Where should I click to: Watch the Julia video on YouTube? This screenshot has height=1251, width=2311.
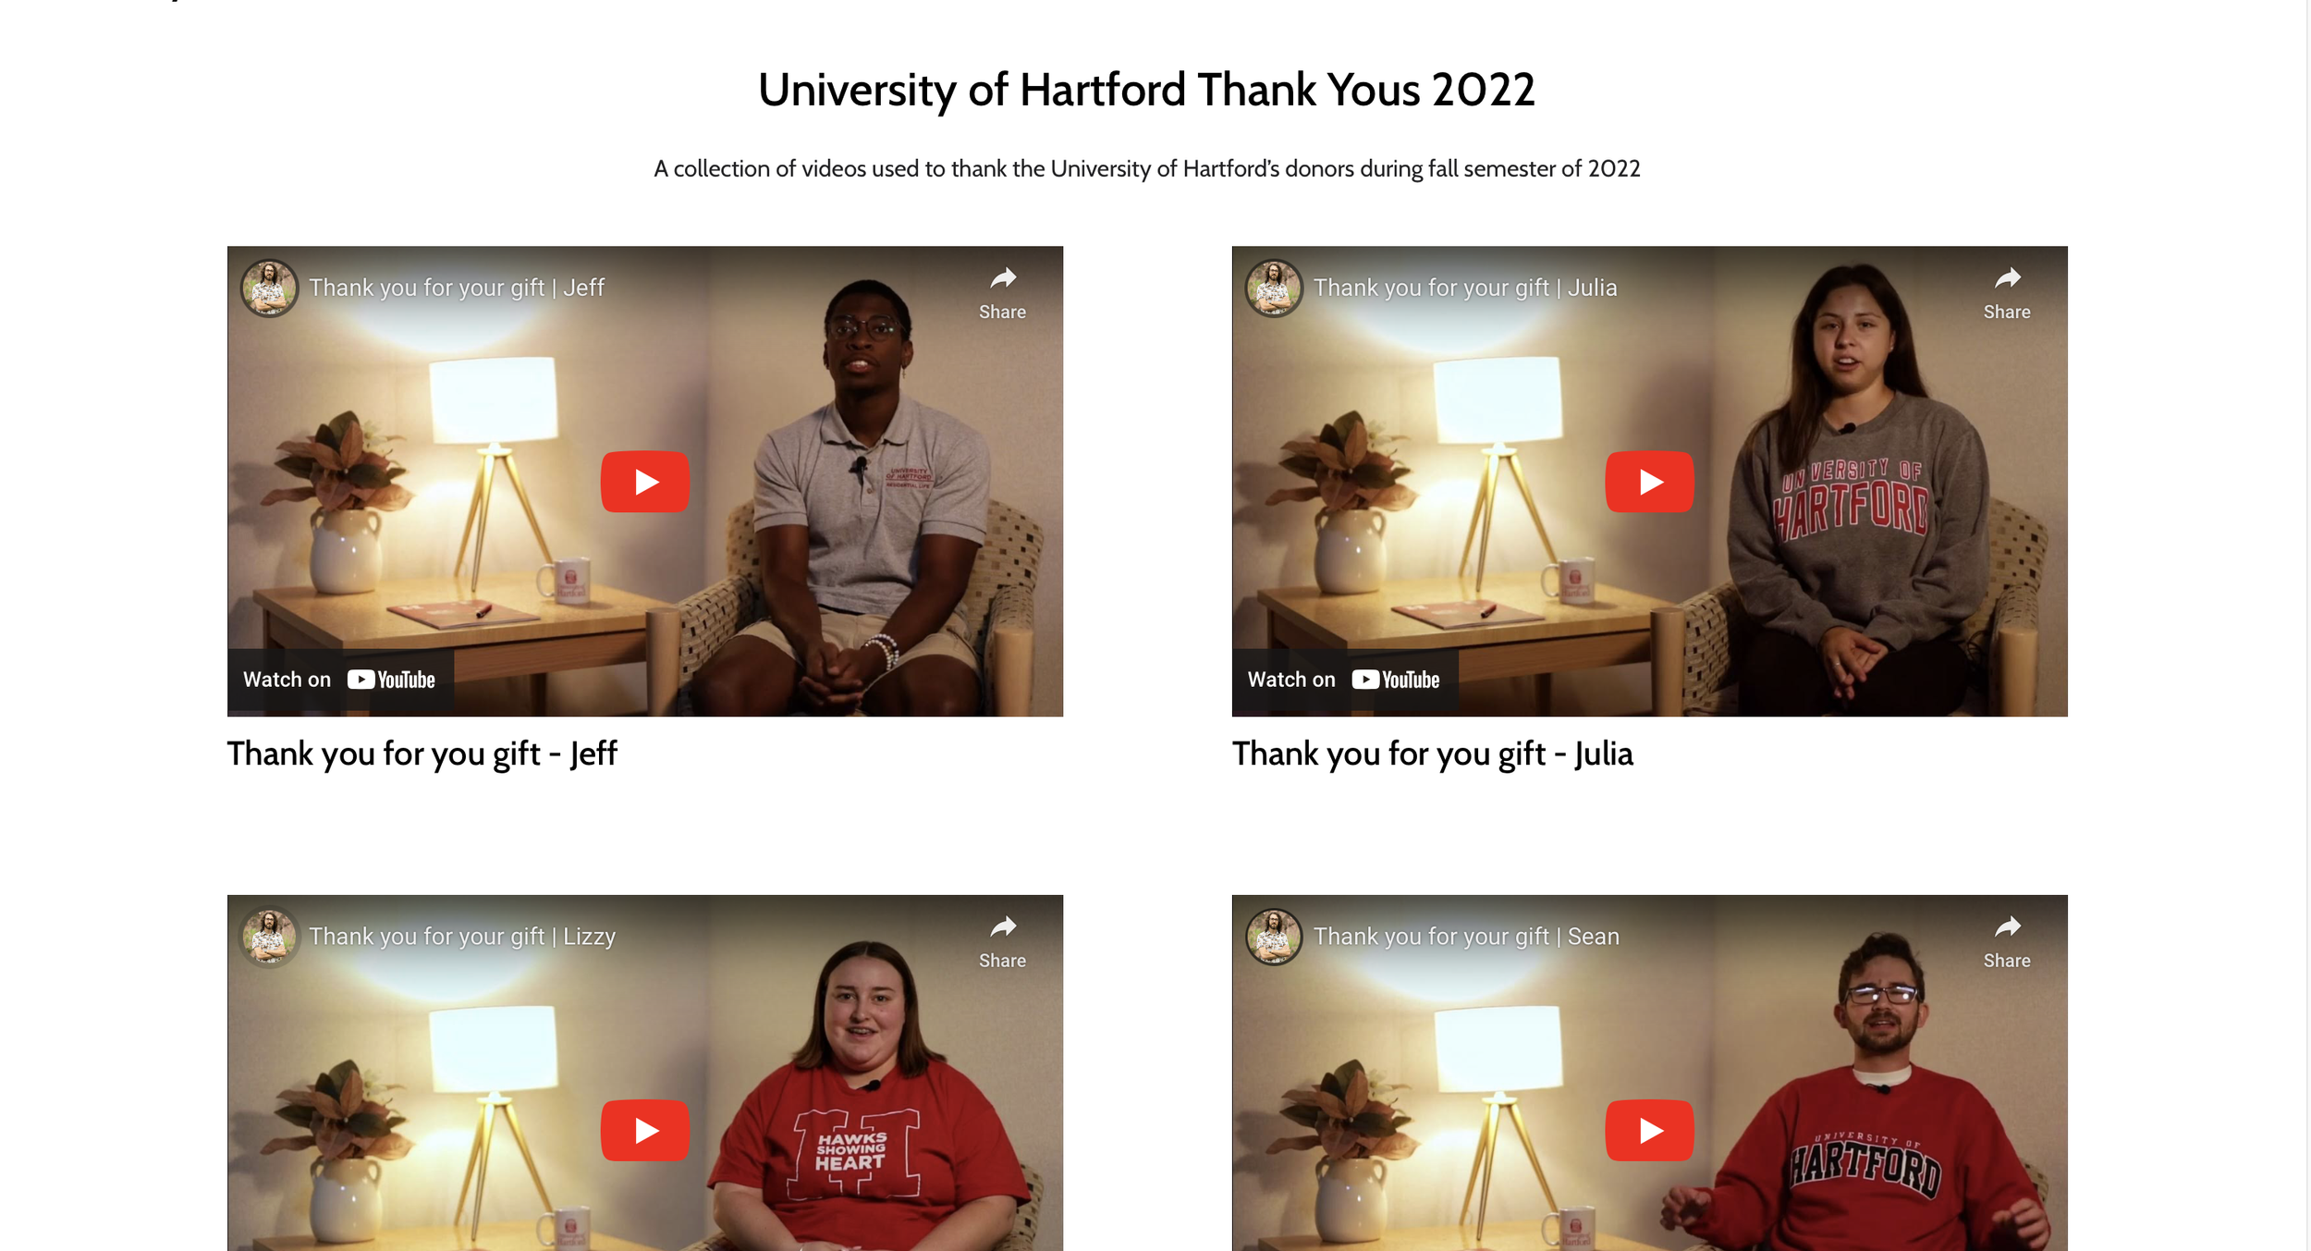(1344, 680)
